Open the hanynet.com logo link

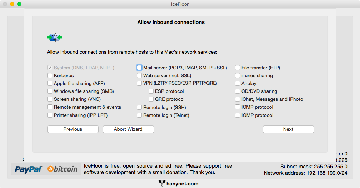178,184
